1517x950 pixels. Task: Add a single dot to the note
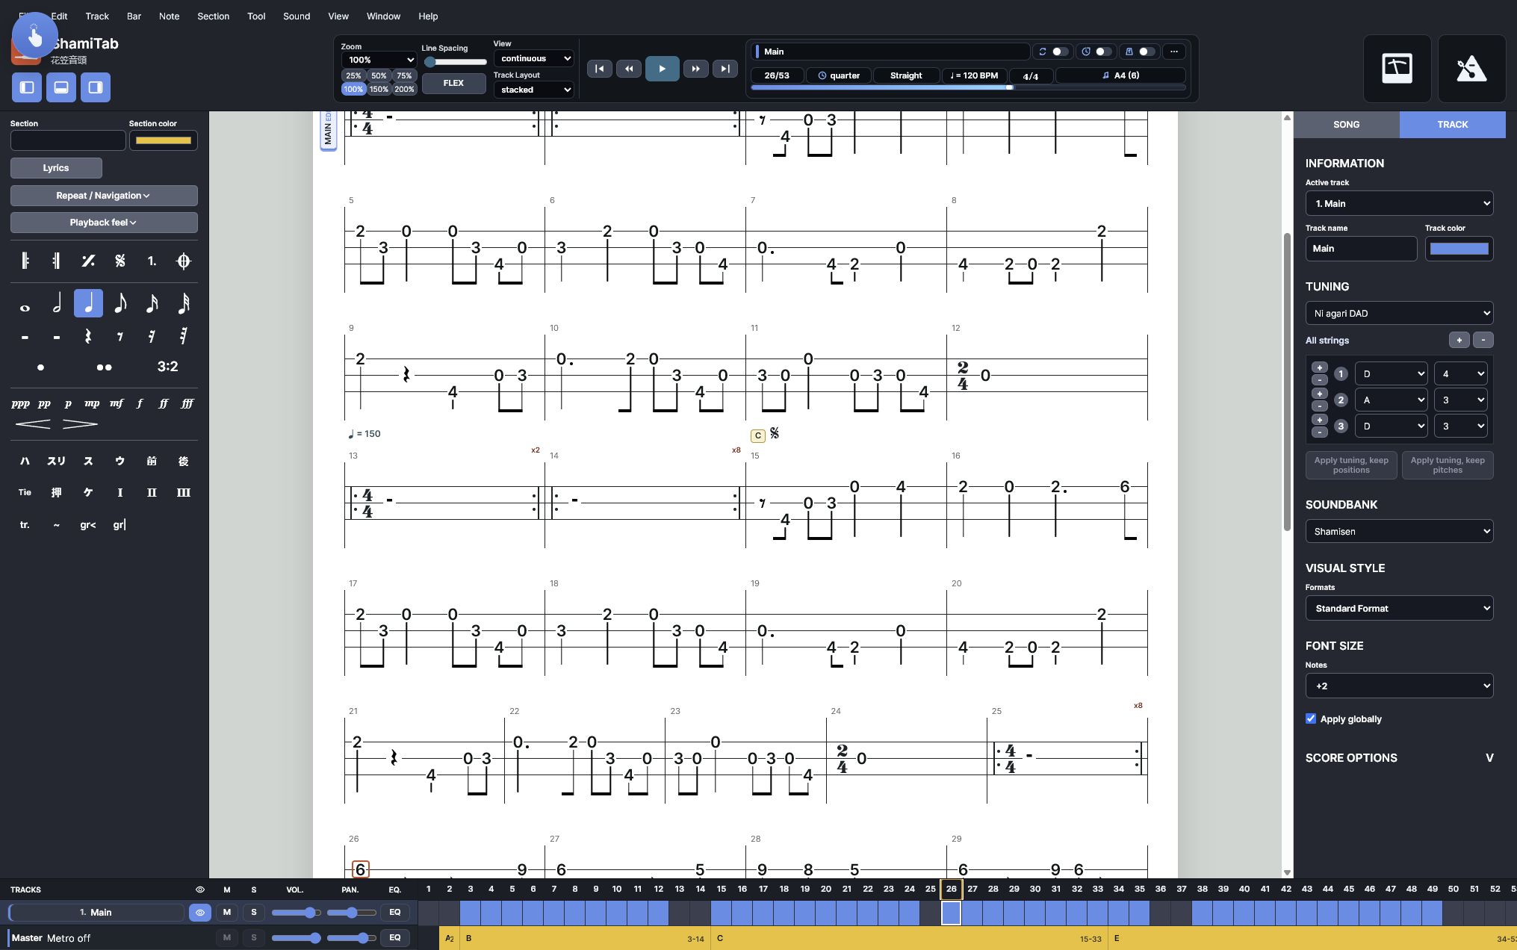[40, 367]
